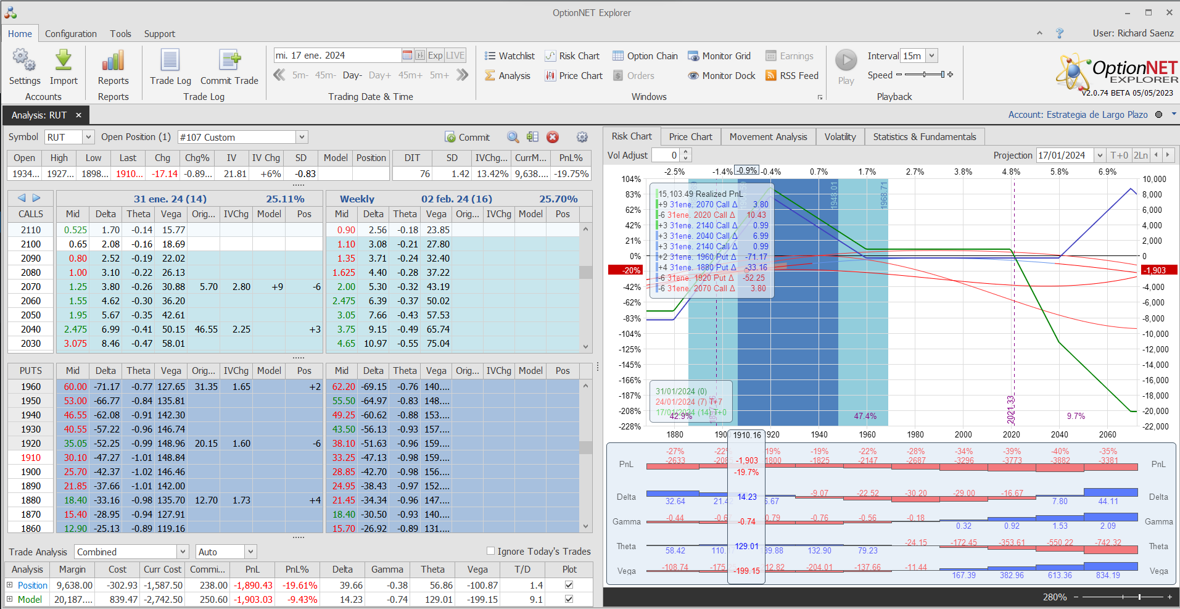
Task: Open the account selector dropdown arrow
Action: (1174, 114)
